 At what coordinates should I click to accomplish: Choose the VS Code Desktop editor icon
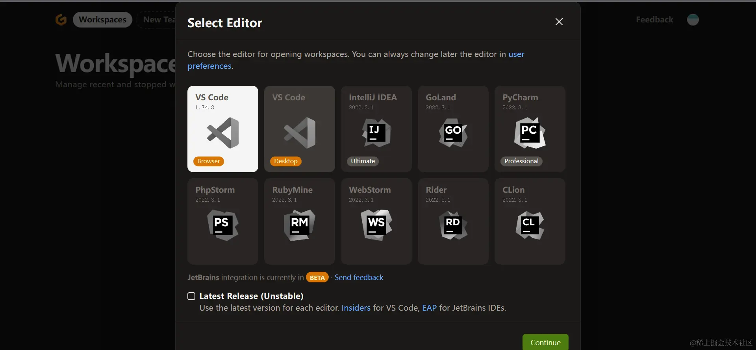coord(300,133)
